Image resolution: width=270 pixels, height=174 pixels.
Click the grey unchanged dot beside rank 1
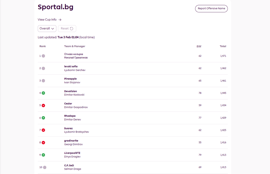[43, 56]
